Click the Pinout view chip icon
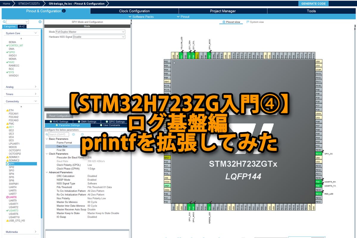The height and width of the screenshot is (238, 357). (224, 22)
